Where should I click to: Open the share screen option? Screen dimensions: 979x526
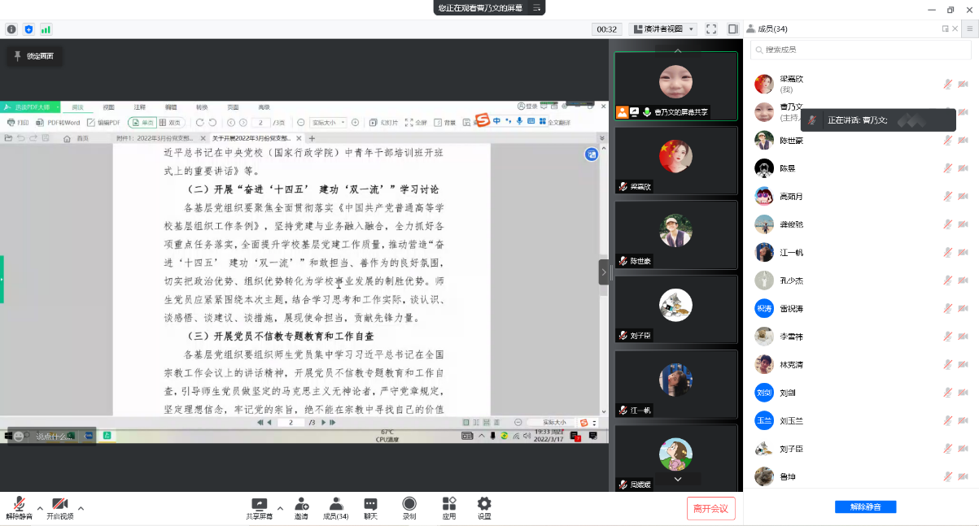click(259, 508)
